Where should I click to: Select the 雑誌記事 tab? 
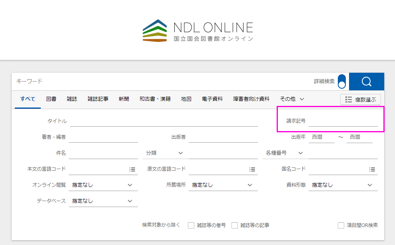(x=98, y=99)
